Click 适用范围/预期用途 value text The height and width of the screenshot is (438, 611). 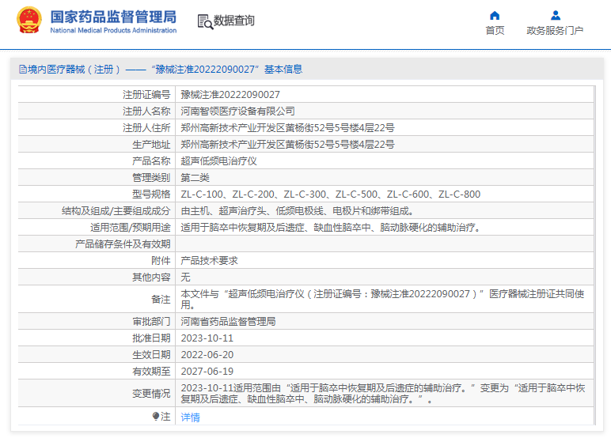pos(331,228)
